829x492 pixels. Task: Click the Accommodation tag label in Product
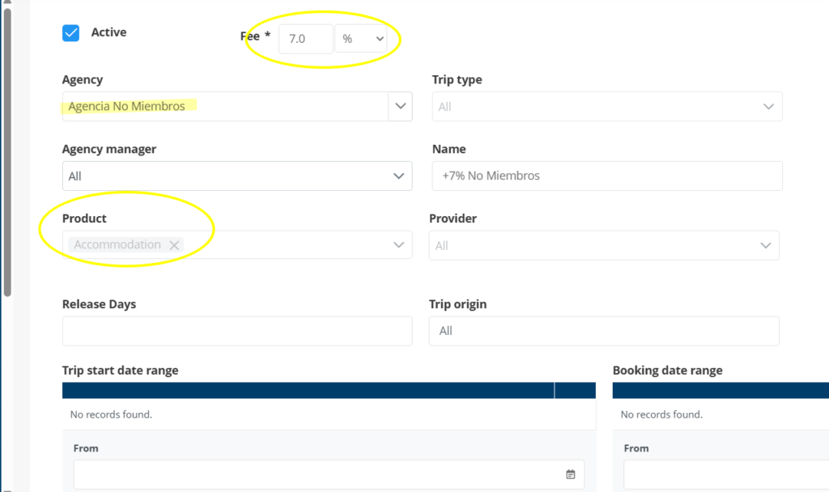pos(117,245)
